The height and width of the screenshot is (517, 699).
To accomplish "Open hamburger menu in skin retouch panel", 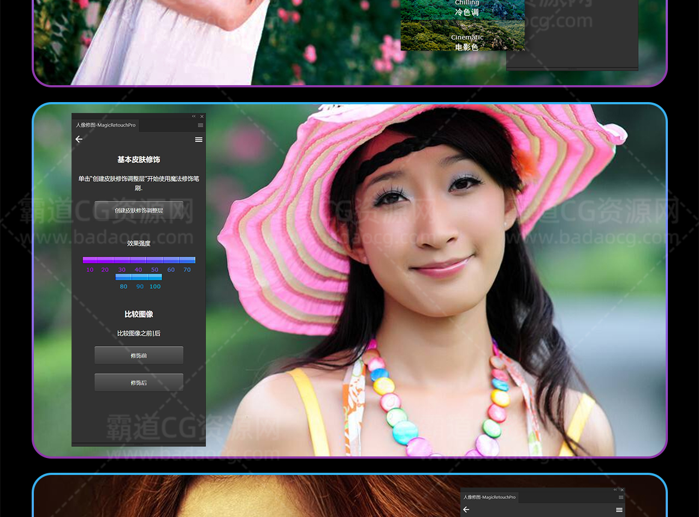I will (x=199, y=140).
